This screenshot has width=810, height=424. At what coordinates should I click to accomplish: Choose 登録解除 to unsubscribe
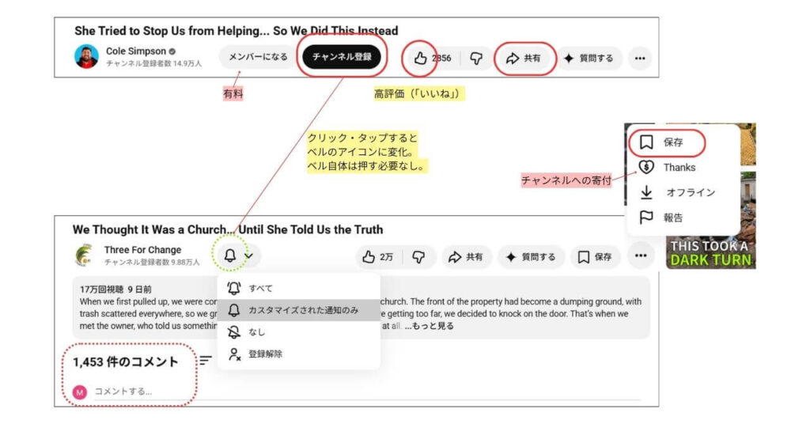[298, 354]
